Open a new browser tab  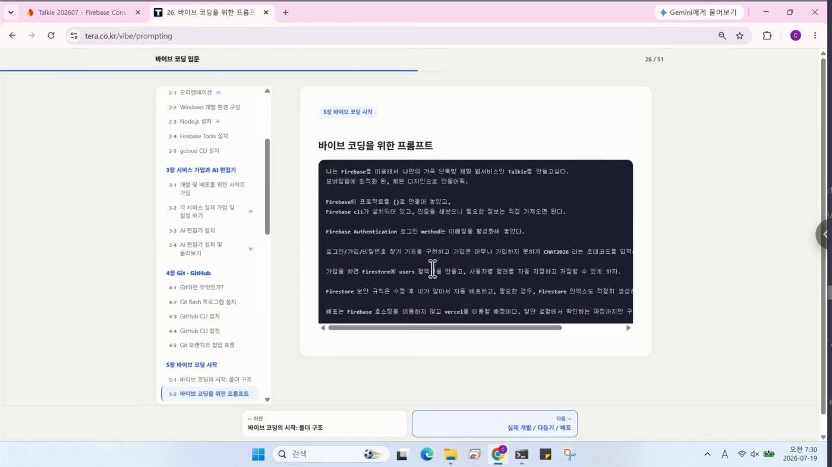click(286, 12)
